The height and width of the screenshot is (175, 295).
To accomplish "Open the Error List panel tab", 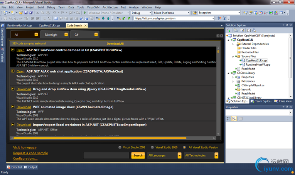I will [15, 167].
